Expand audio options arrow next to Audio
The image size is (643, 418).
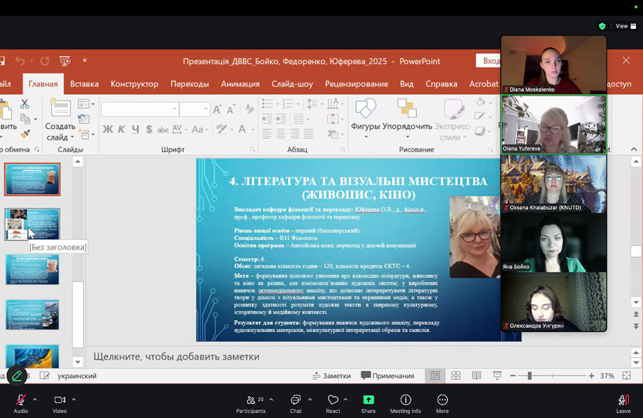[x=35, y=399]
